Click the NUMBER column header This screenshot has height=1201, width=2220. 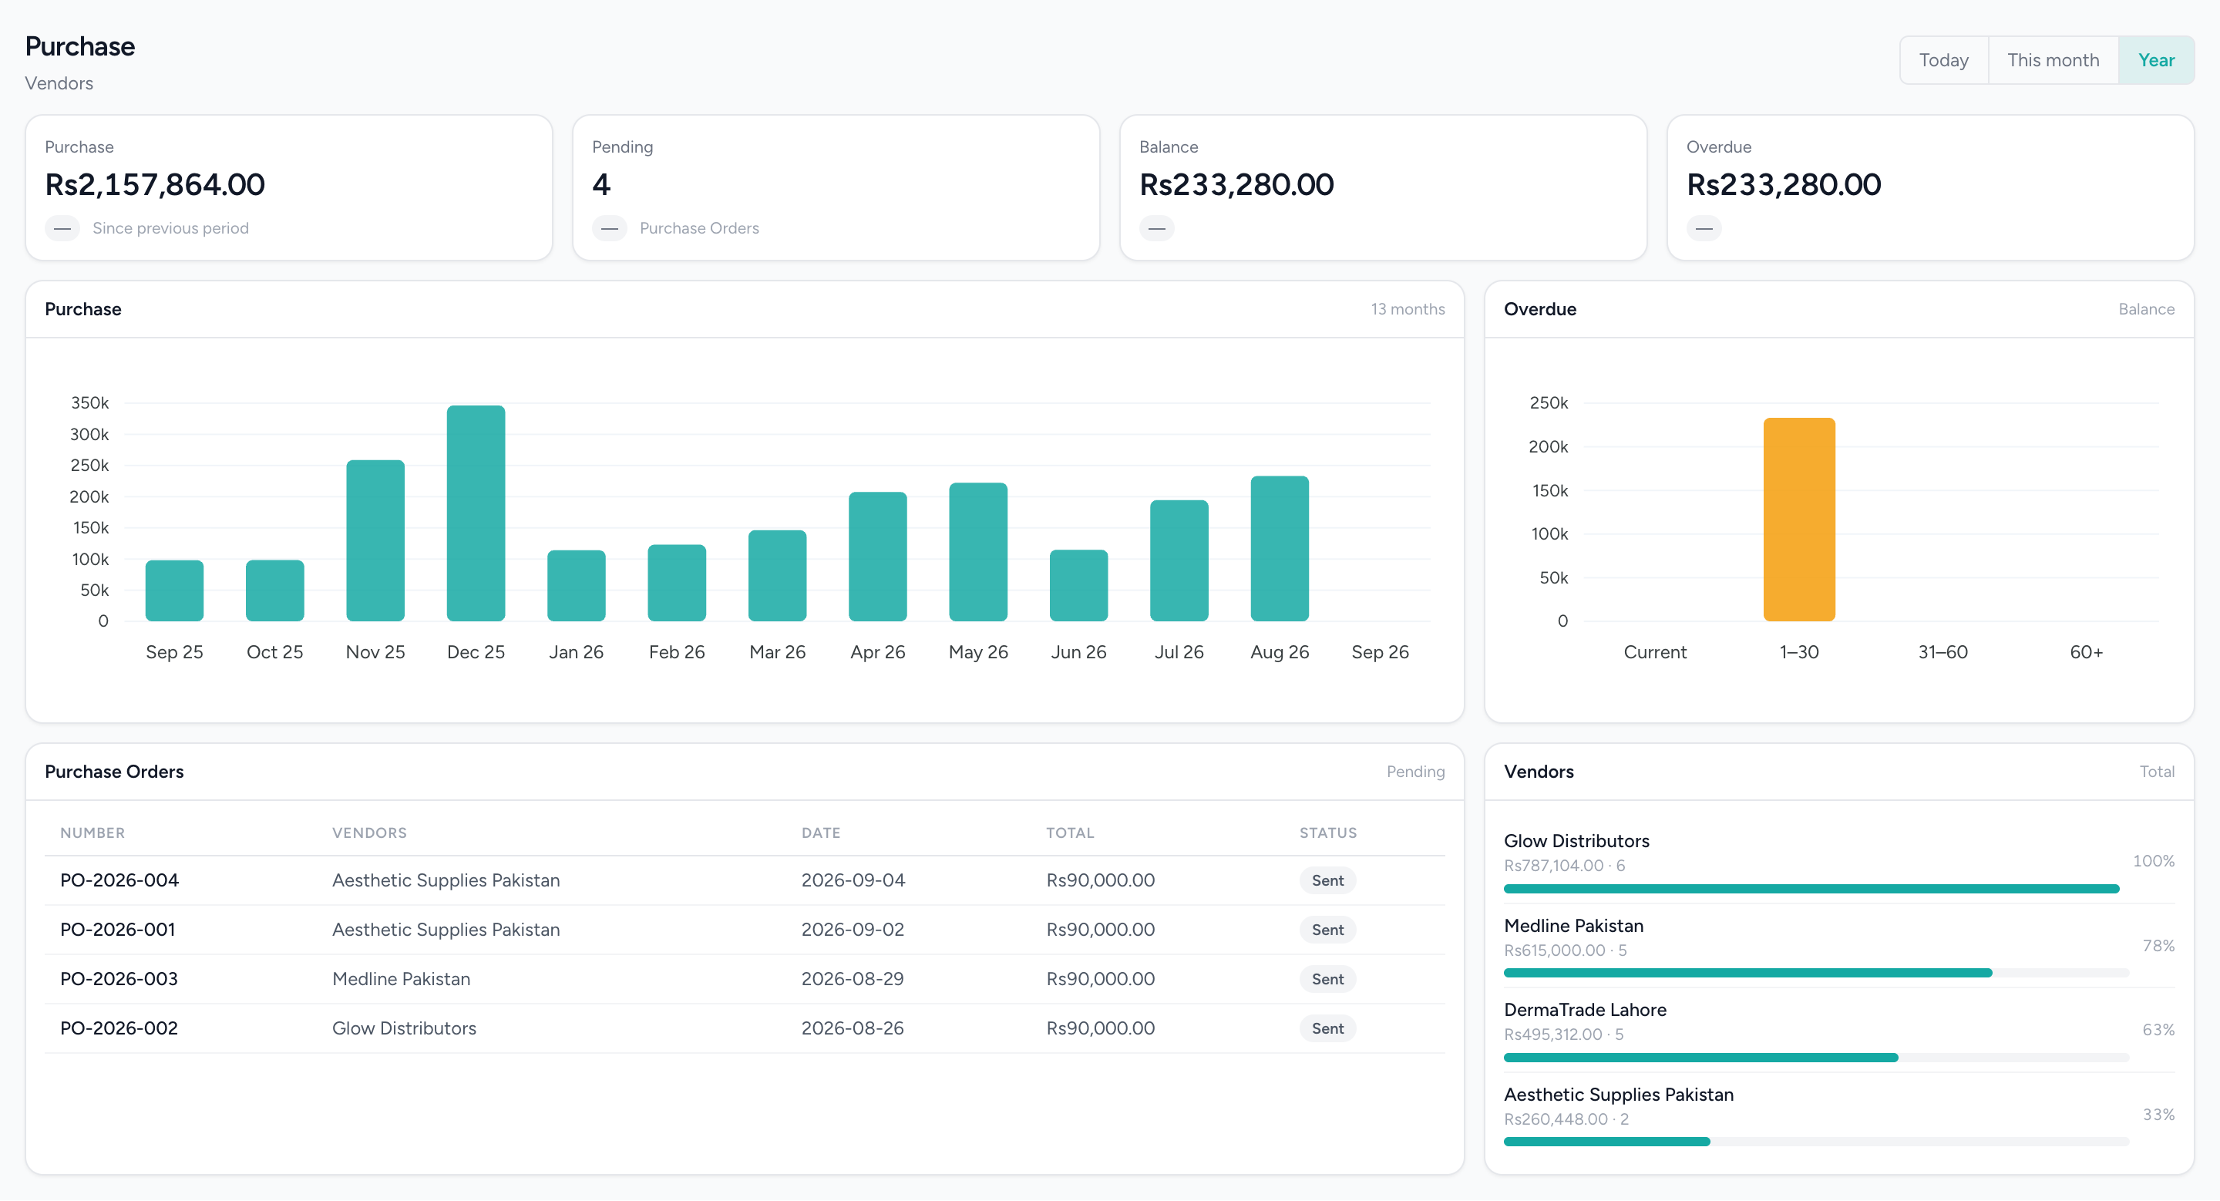(x=92, y=833)
